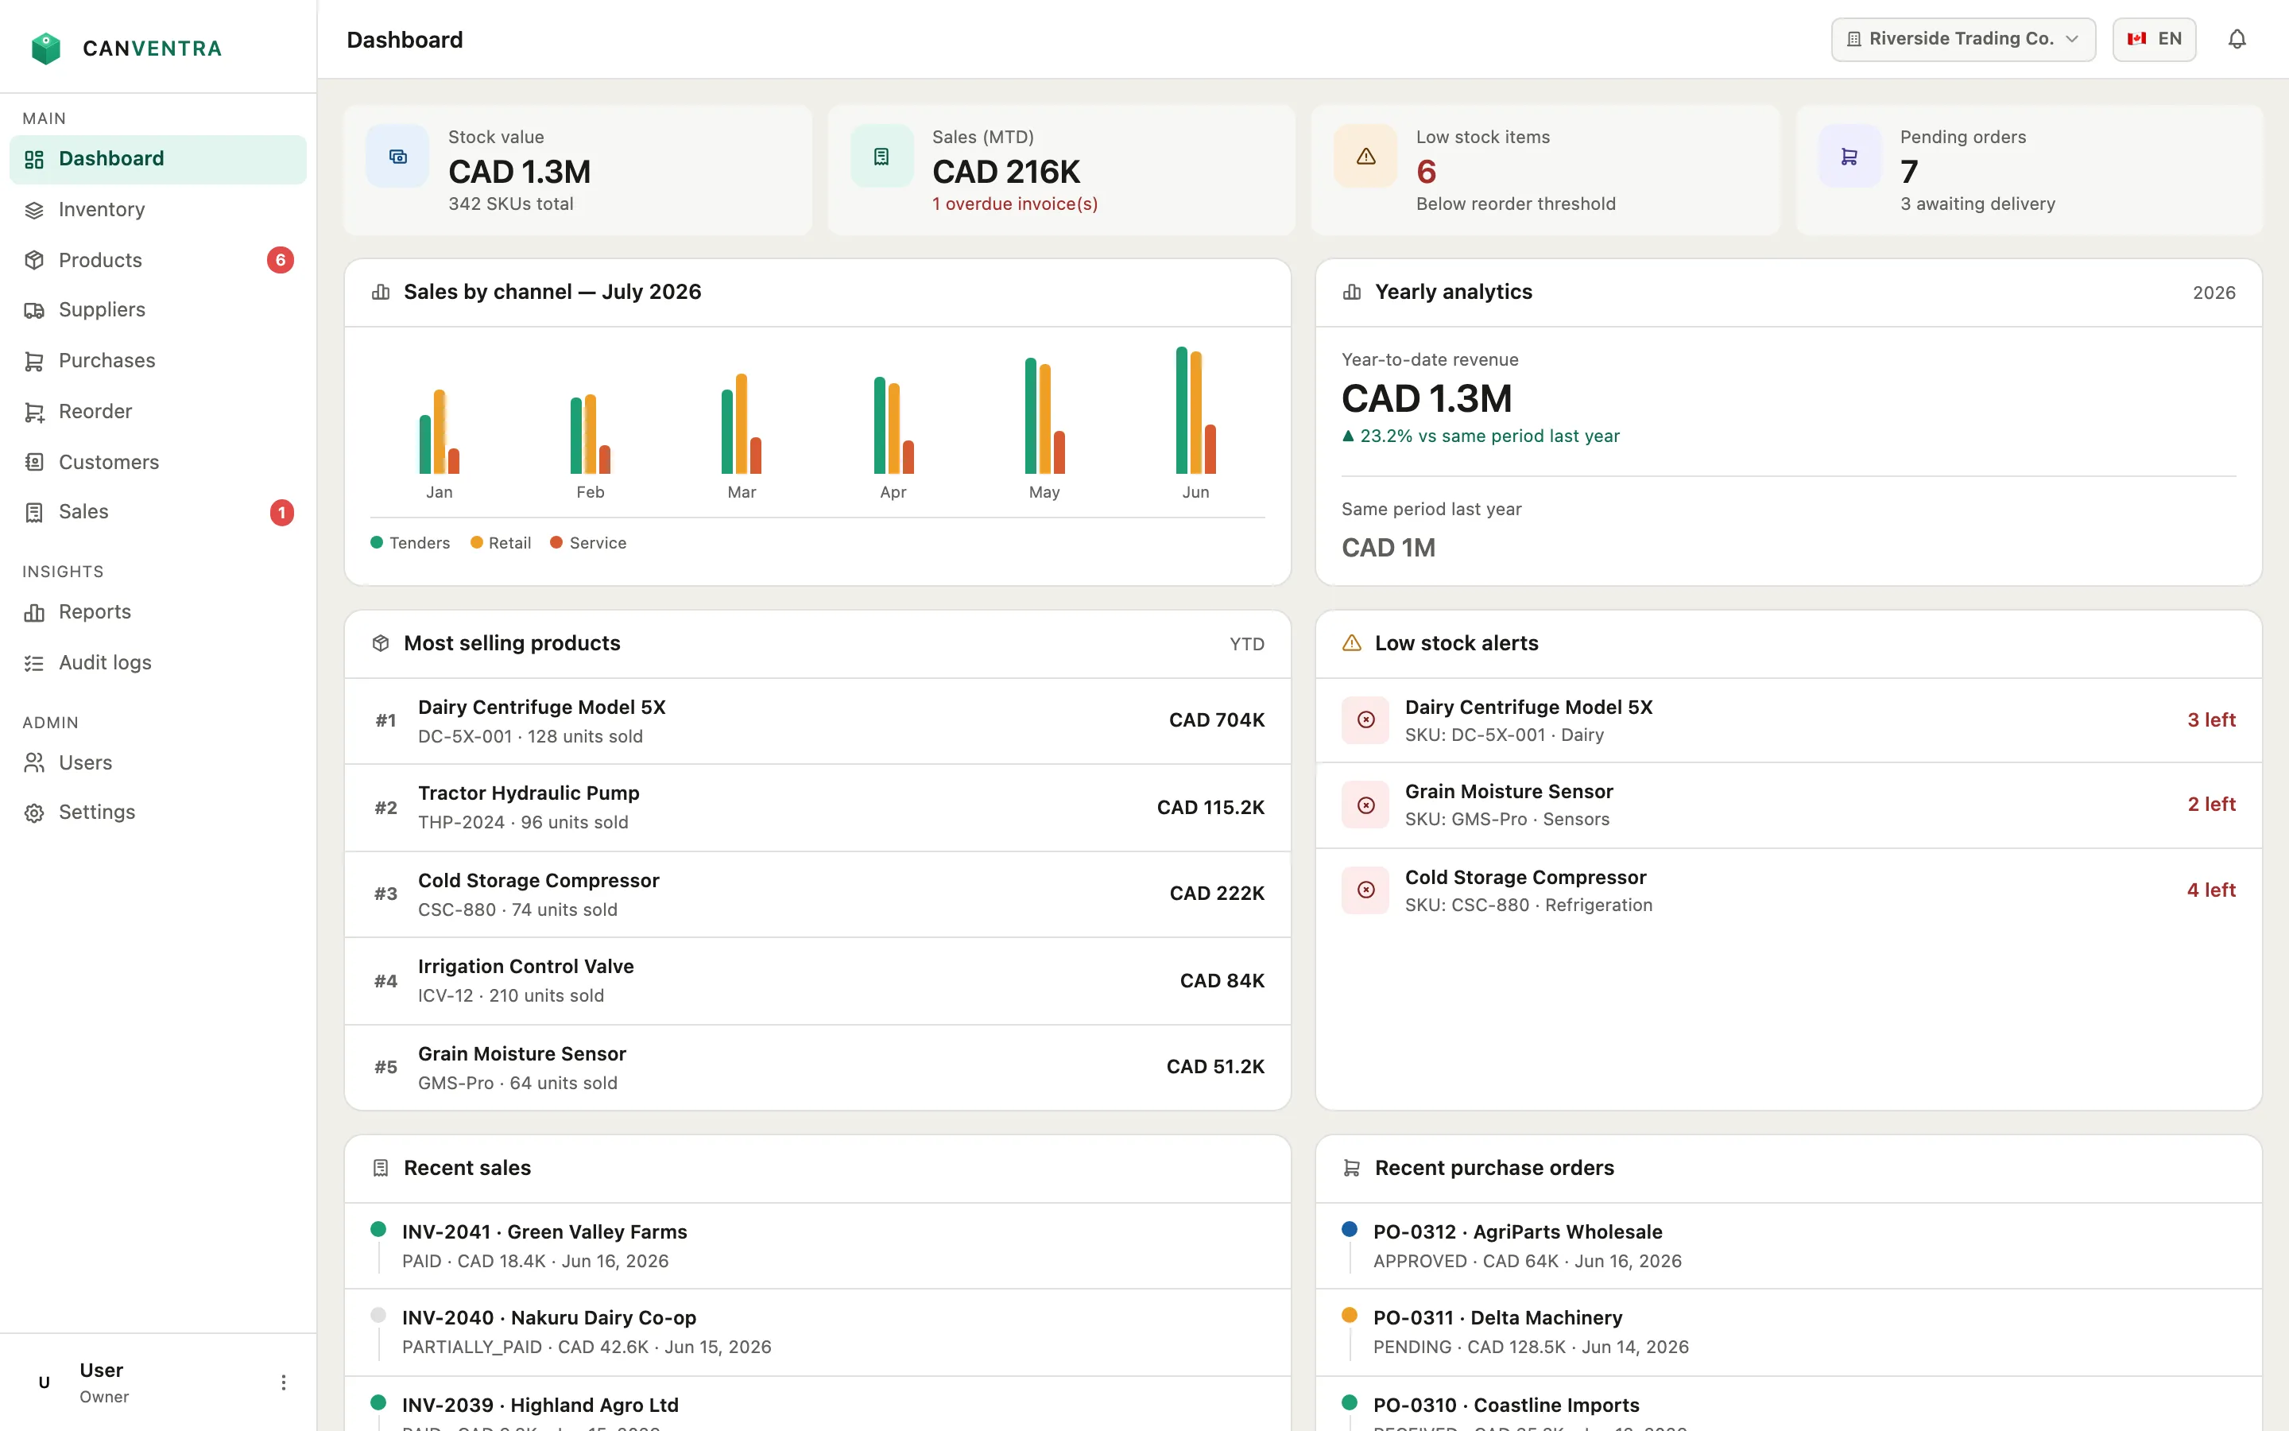The image size is (2289, 1431).
Task: Click the "3 left" stock count
Action: [2211, 720]
